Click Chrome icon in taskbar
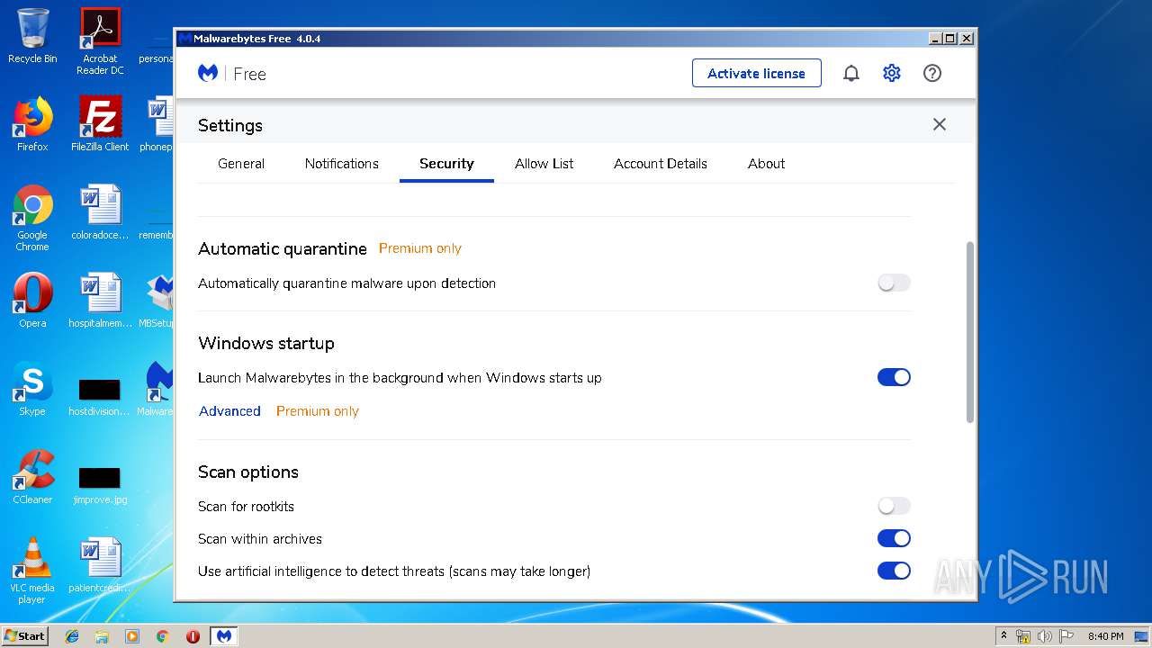Screen dimensions: 1152x648 163,636
